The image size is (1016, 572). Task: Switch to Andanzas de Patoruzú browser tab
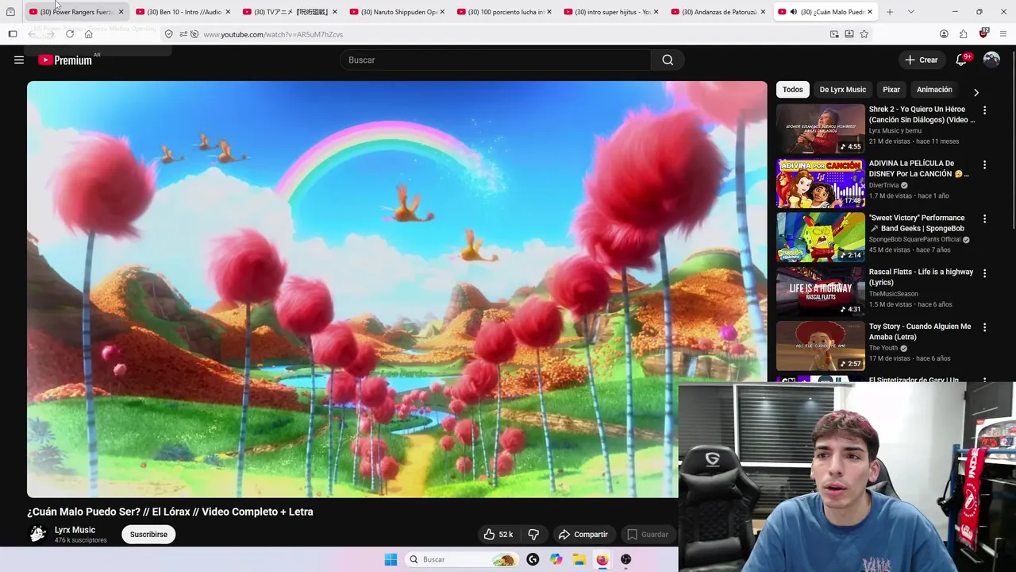[x=718, y=12]
